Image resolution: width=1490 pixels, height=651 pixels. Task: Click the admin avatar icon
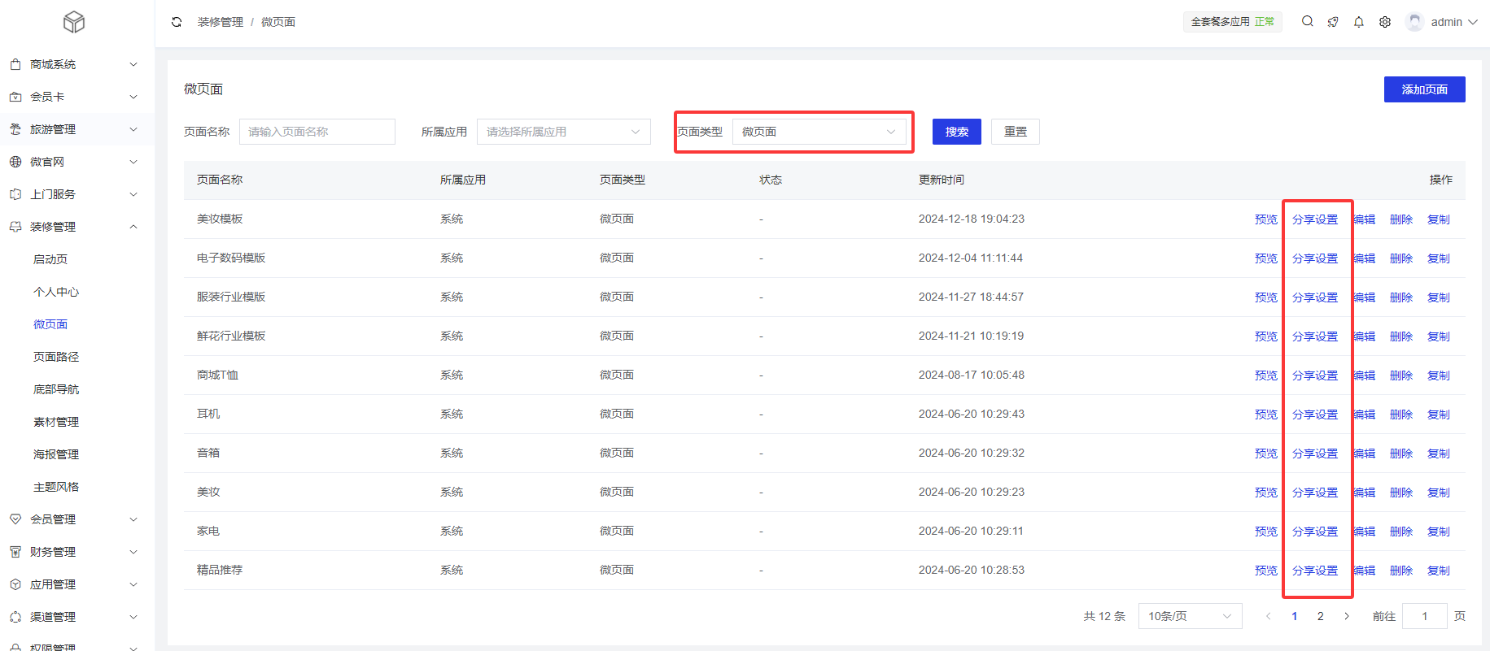point(1414,22)
